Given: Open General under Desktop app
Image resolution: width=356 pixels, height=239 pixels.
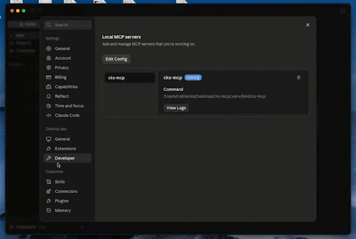Looking at the screenshot, I should click(67, 139).
